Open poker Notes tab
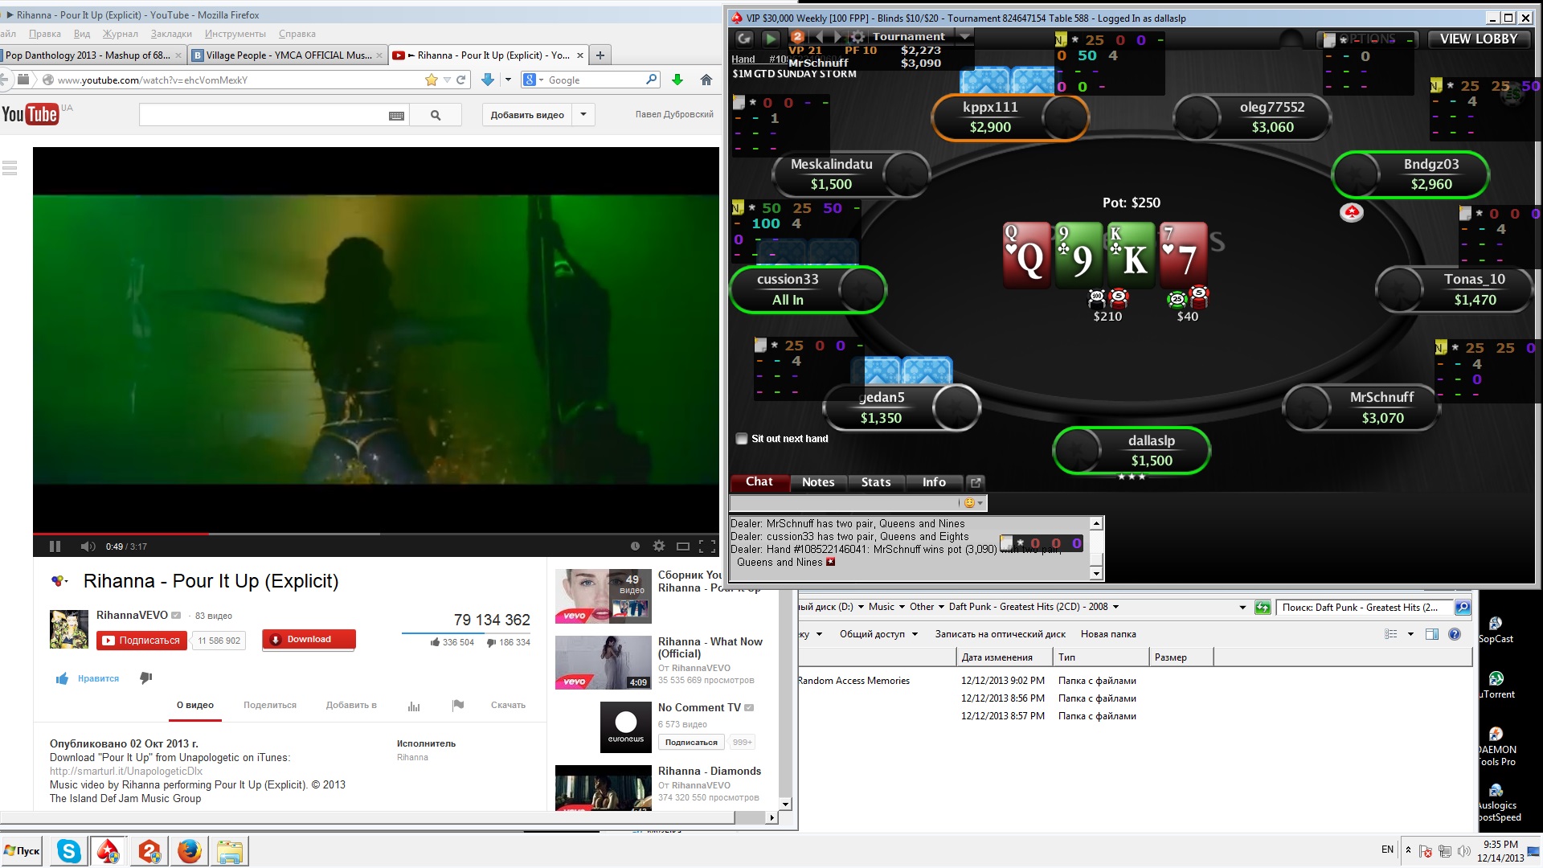Screen dimensions: 1543x868 coord(818,482)
